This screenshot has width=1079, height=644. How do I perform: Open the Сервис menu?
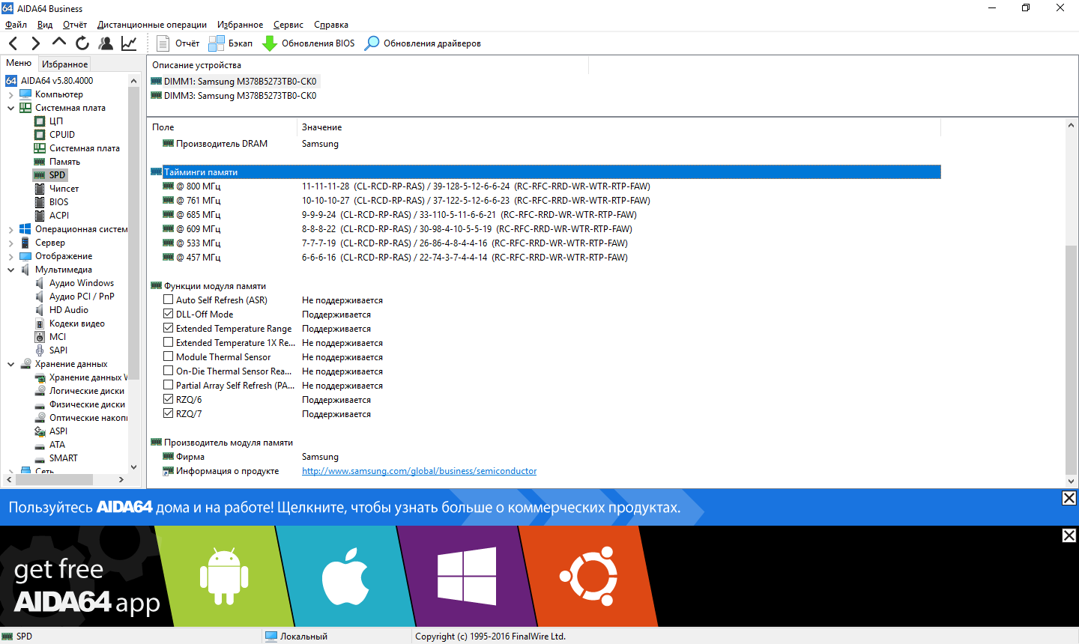288,25
